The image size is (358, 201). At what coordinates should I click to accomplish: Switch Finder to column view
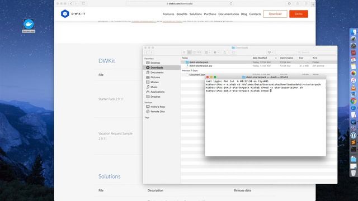click(x=194, y=52)
